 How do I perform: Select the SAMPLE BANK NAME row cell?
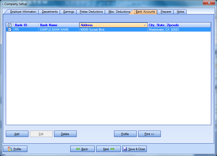[x=54, y=30]
